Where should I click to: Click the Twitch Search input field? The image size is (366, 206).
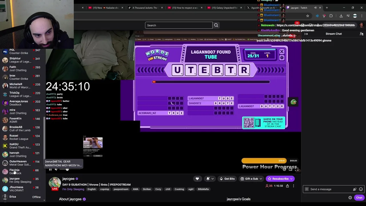[x=179, y=25]
